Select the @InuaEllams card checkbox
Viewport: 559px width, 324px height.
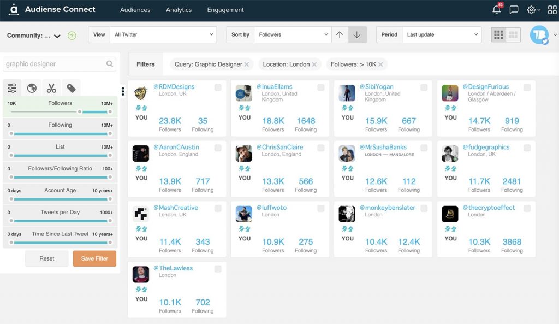click(x=321, y=87)
